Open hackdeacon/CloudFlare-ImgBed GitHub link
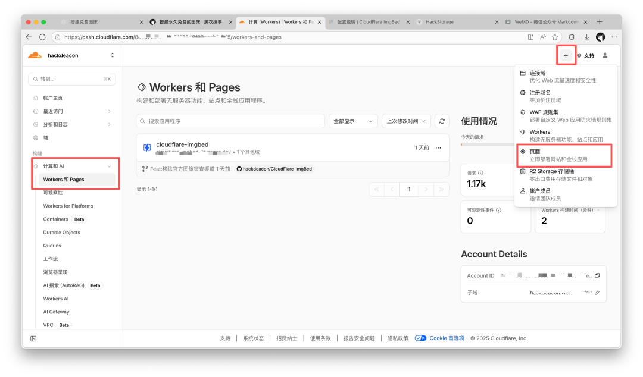Image resolution: width=643 pixels, height=377 pixels. pos(274,169)
